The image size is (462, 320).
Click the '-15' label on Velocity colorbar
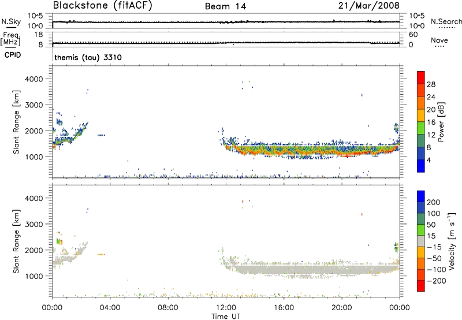point(434,247)
